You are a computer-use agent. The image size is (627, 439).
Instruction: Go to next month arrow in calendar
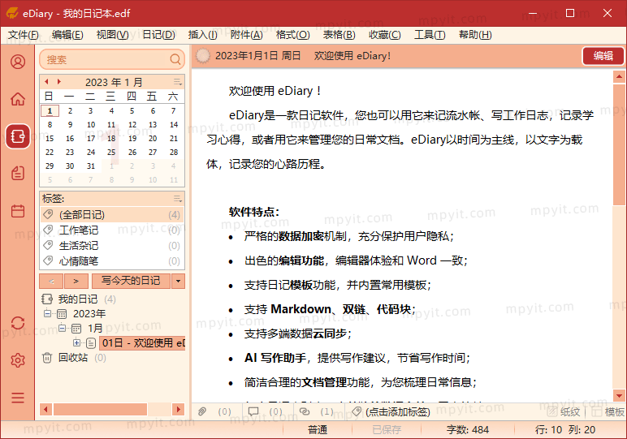click(x=59, y=81)
